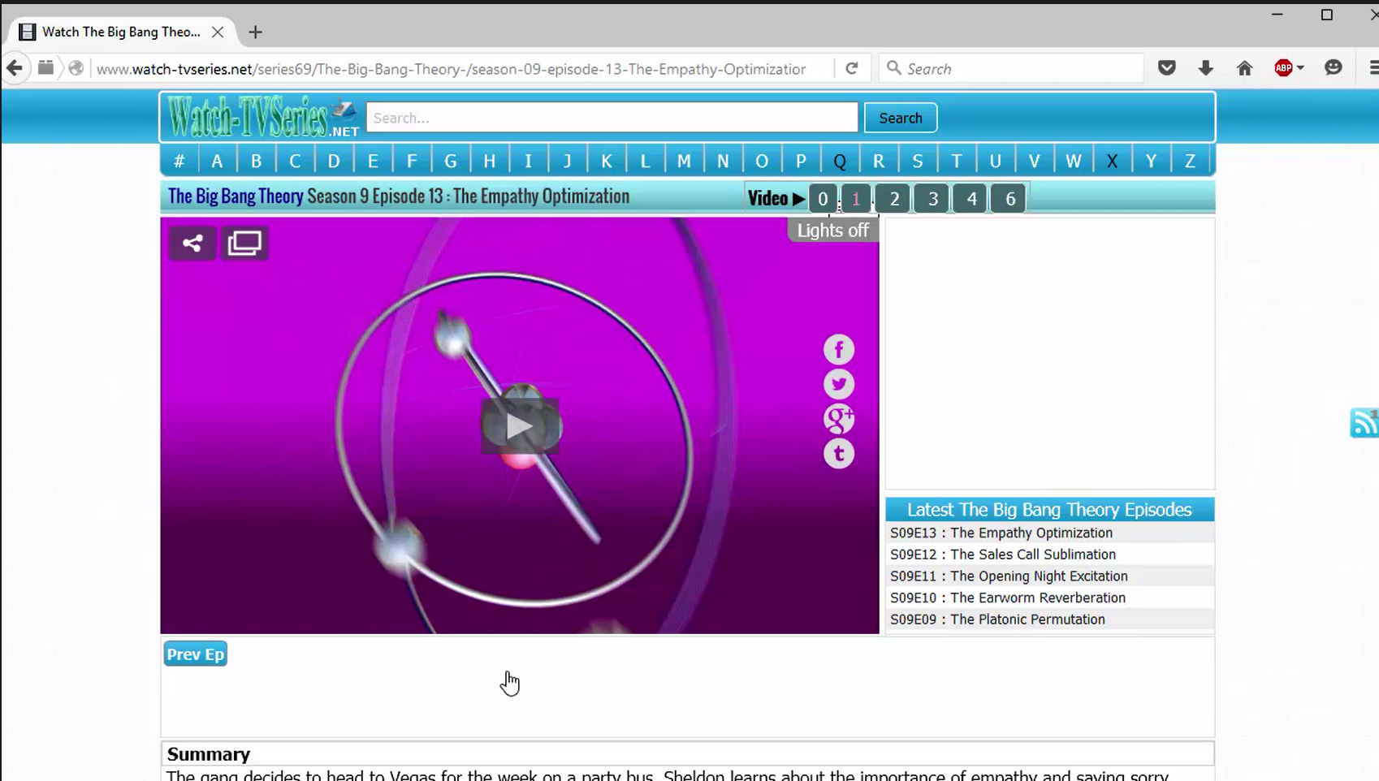
Task: Browse series starting with letter T
Action: 957,161
